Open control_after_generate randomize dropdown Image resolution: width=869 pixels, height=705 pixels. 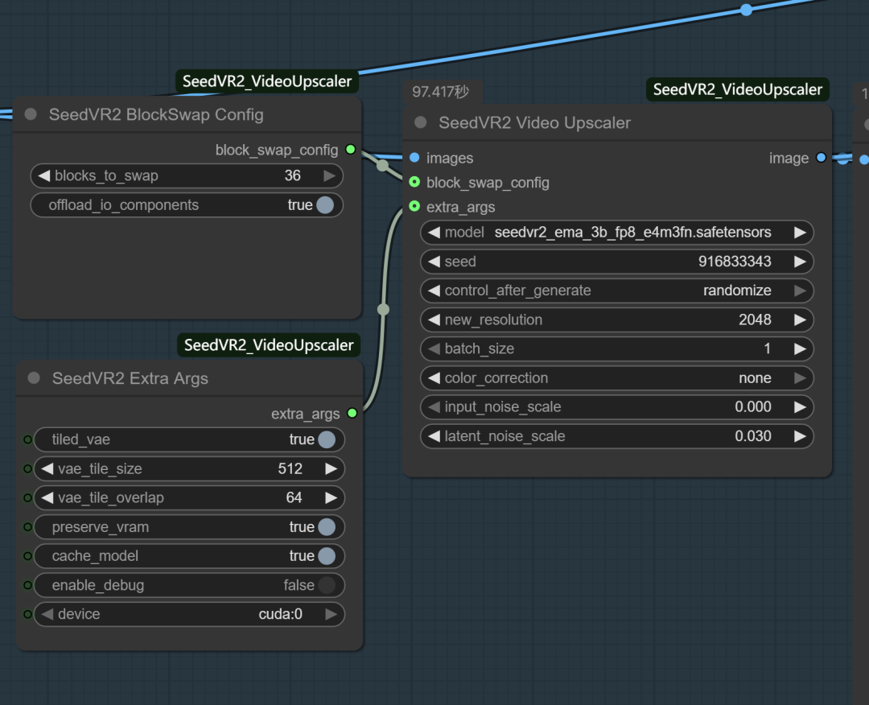617,291
